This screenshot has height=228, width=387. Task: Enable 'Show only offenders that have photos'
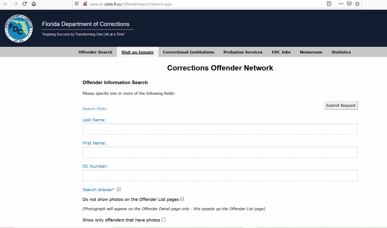coord(164,220)
